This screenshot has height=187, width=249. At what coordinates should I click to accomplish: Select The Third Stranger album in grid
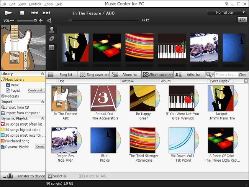pos(143,140)
